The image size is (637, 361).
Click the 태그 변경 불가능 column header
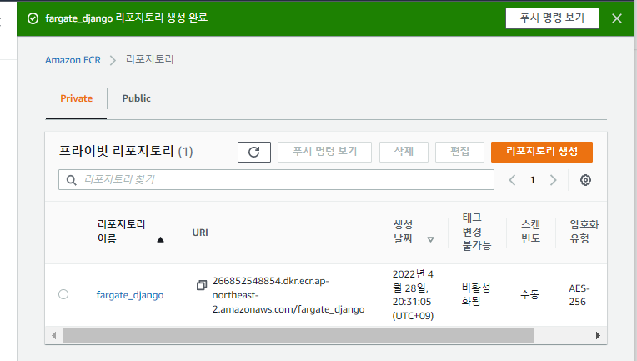[477, 232]
